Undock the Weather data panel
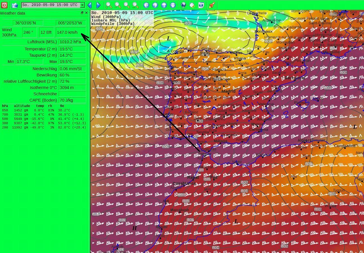The image size is (364, 253). click(x=82, y=13)
